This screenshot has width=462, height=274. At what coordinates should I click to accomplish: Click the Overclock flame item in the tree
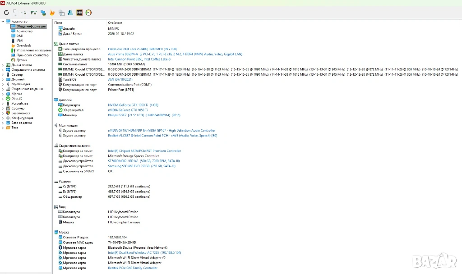pos(23,46)
